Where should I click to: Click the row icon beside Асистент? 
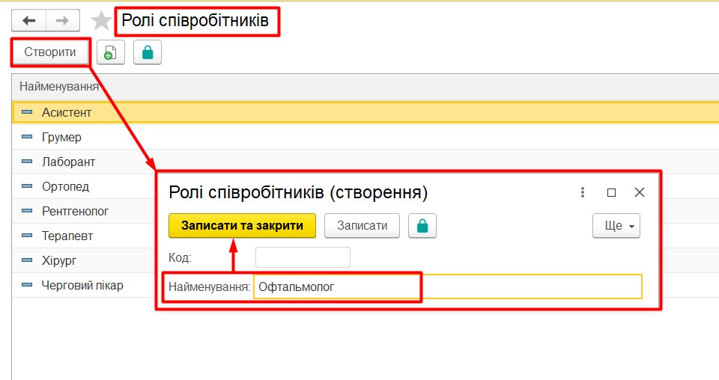point(27,112)
